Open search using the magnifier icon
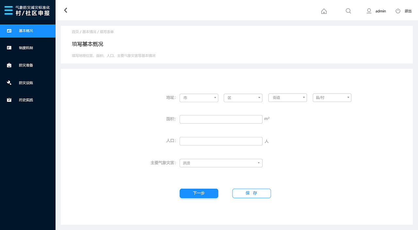The height and width of the screenshot is (230, 418). coord(348,11)
